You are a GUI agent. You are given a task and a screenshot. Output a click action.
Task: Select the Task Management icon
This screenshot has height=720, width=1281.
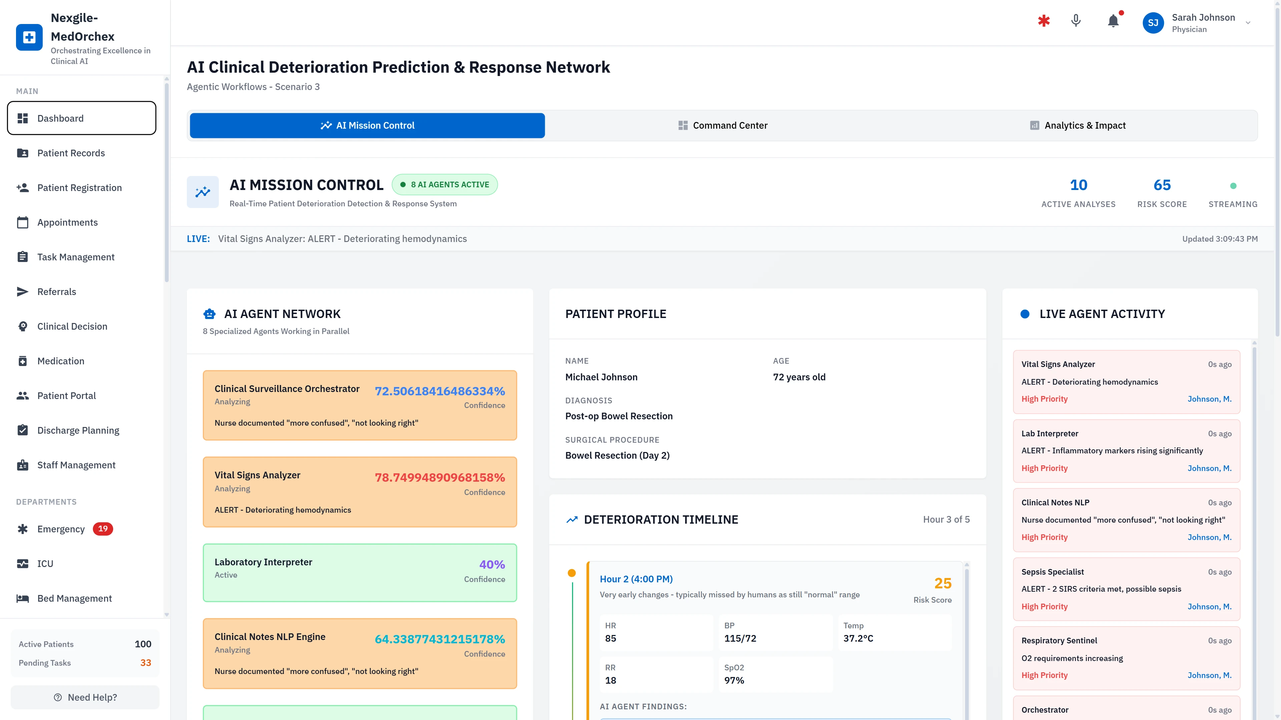pyautogui.click(x=23, y=257)
